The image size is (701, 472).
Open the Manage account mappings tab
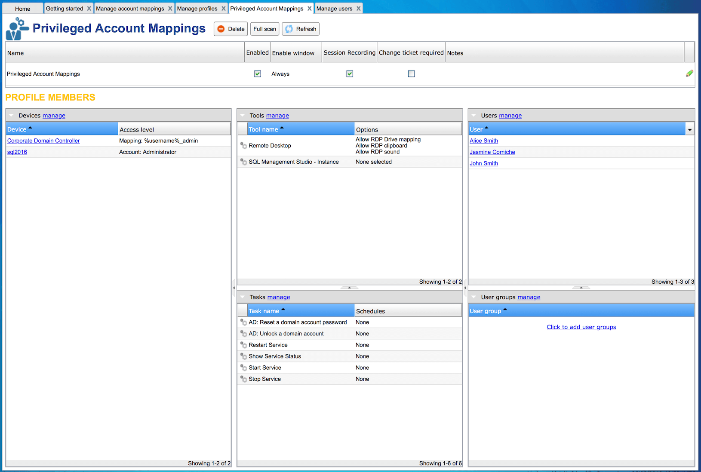130,9
